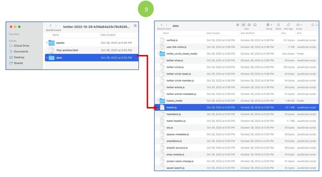322x177 pixels.
Task: Open the Action menu in toolbar
Action: pos(299,25)
